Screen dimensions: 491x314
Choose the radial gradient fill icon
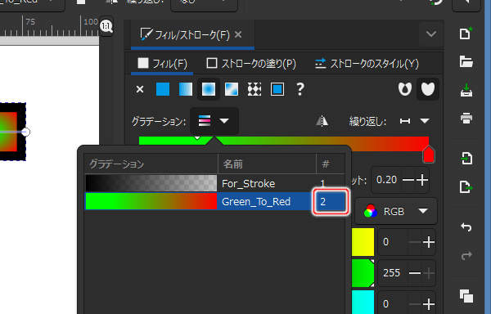coord(209,89)
